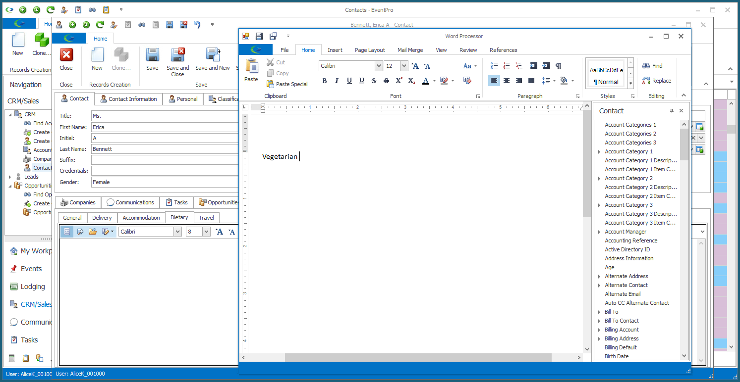Open Paste Special in Word Processor
This screenshot has width=740, height=382.
pos(287,84)
